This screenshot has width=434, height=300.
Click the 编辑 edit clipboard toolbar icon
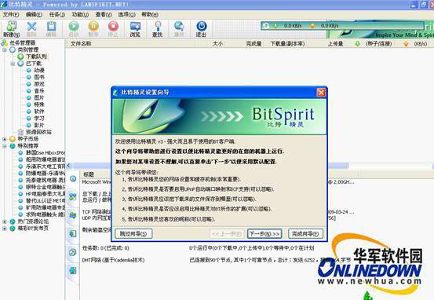click(x=51, y=27)
